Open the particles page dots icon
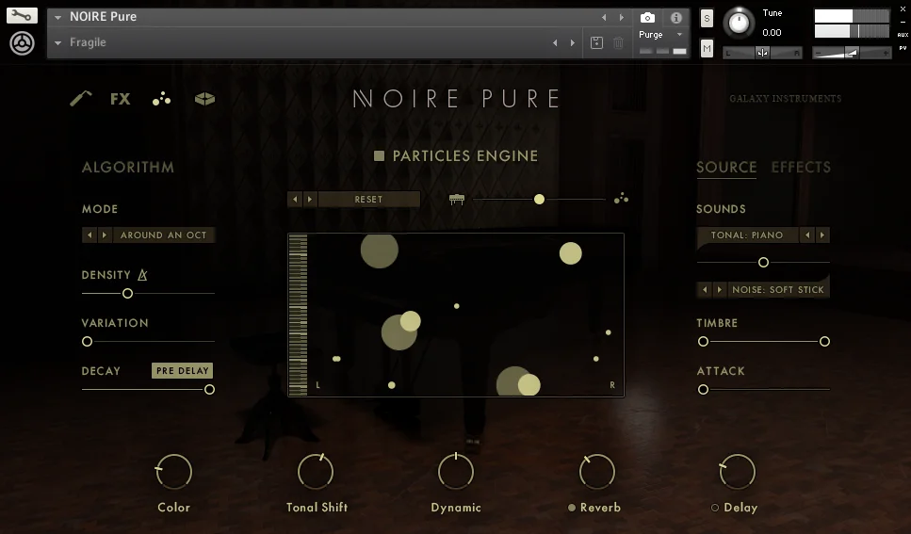Screen dimensions: 911x534 (x=161, y=99)
